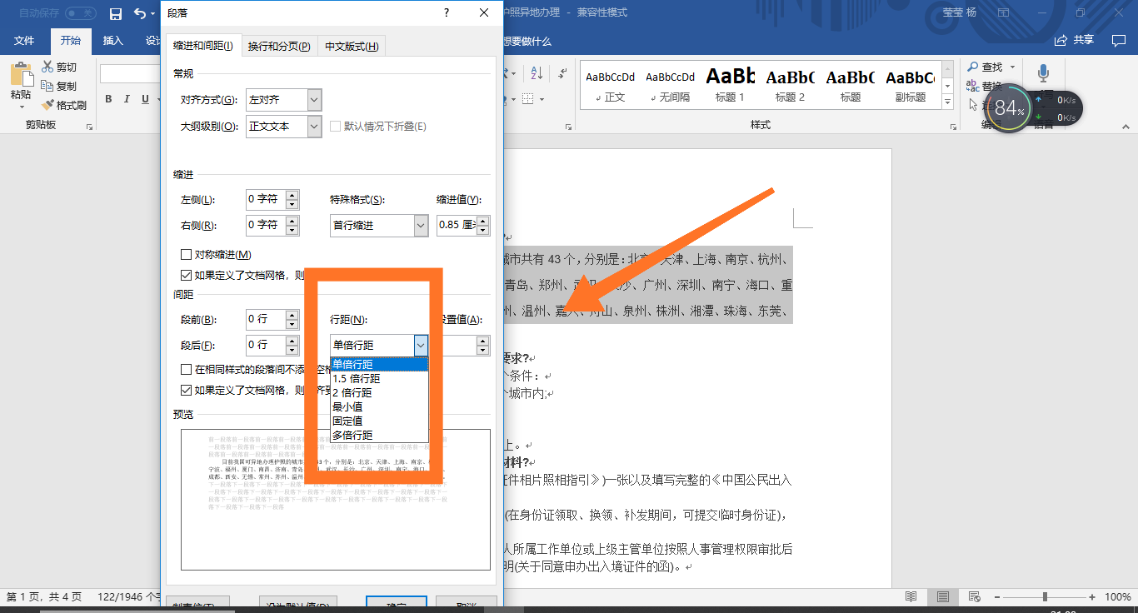The height and width of the screenshot is (613, 1138).
Task: Apply the Title style
Action: click(x=850, y=85)
